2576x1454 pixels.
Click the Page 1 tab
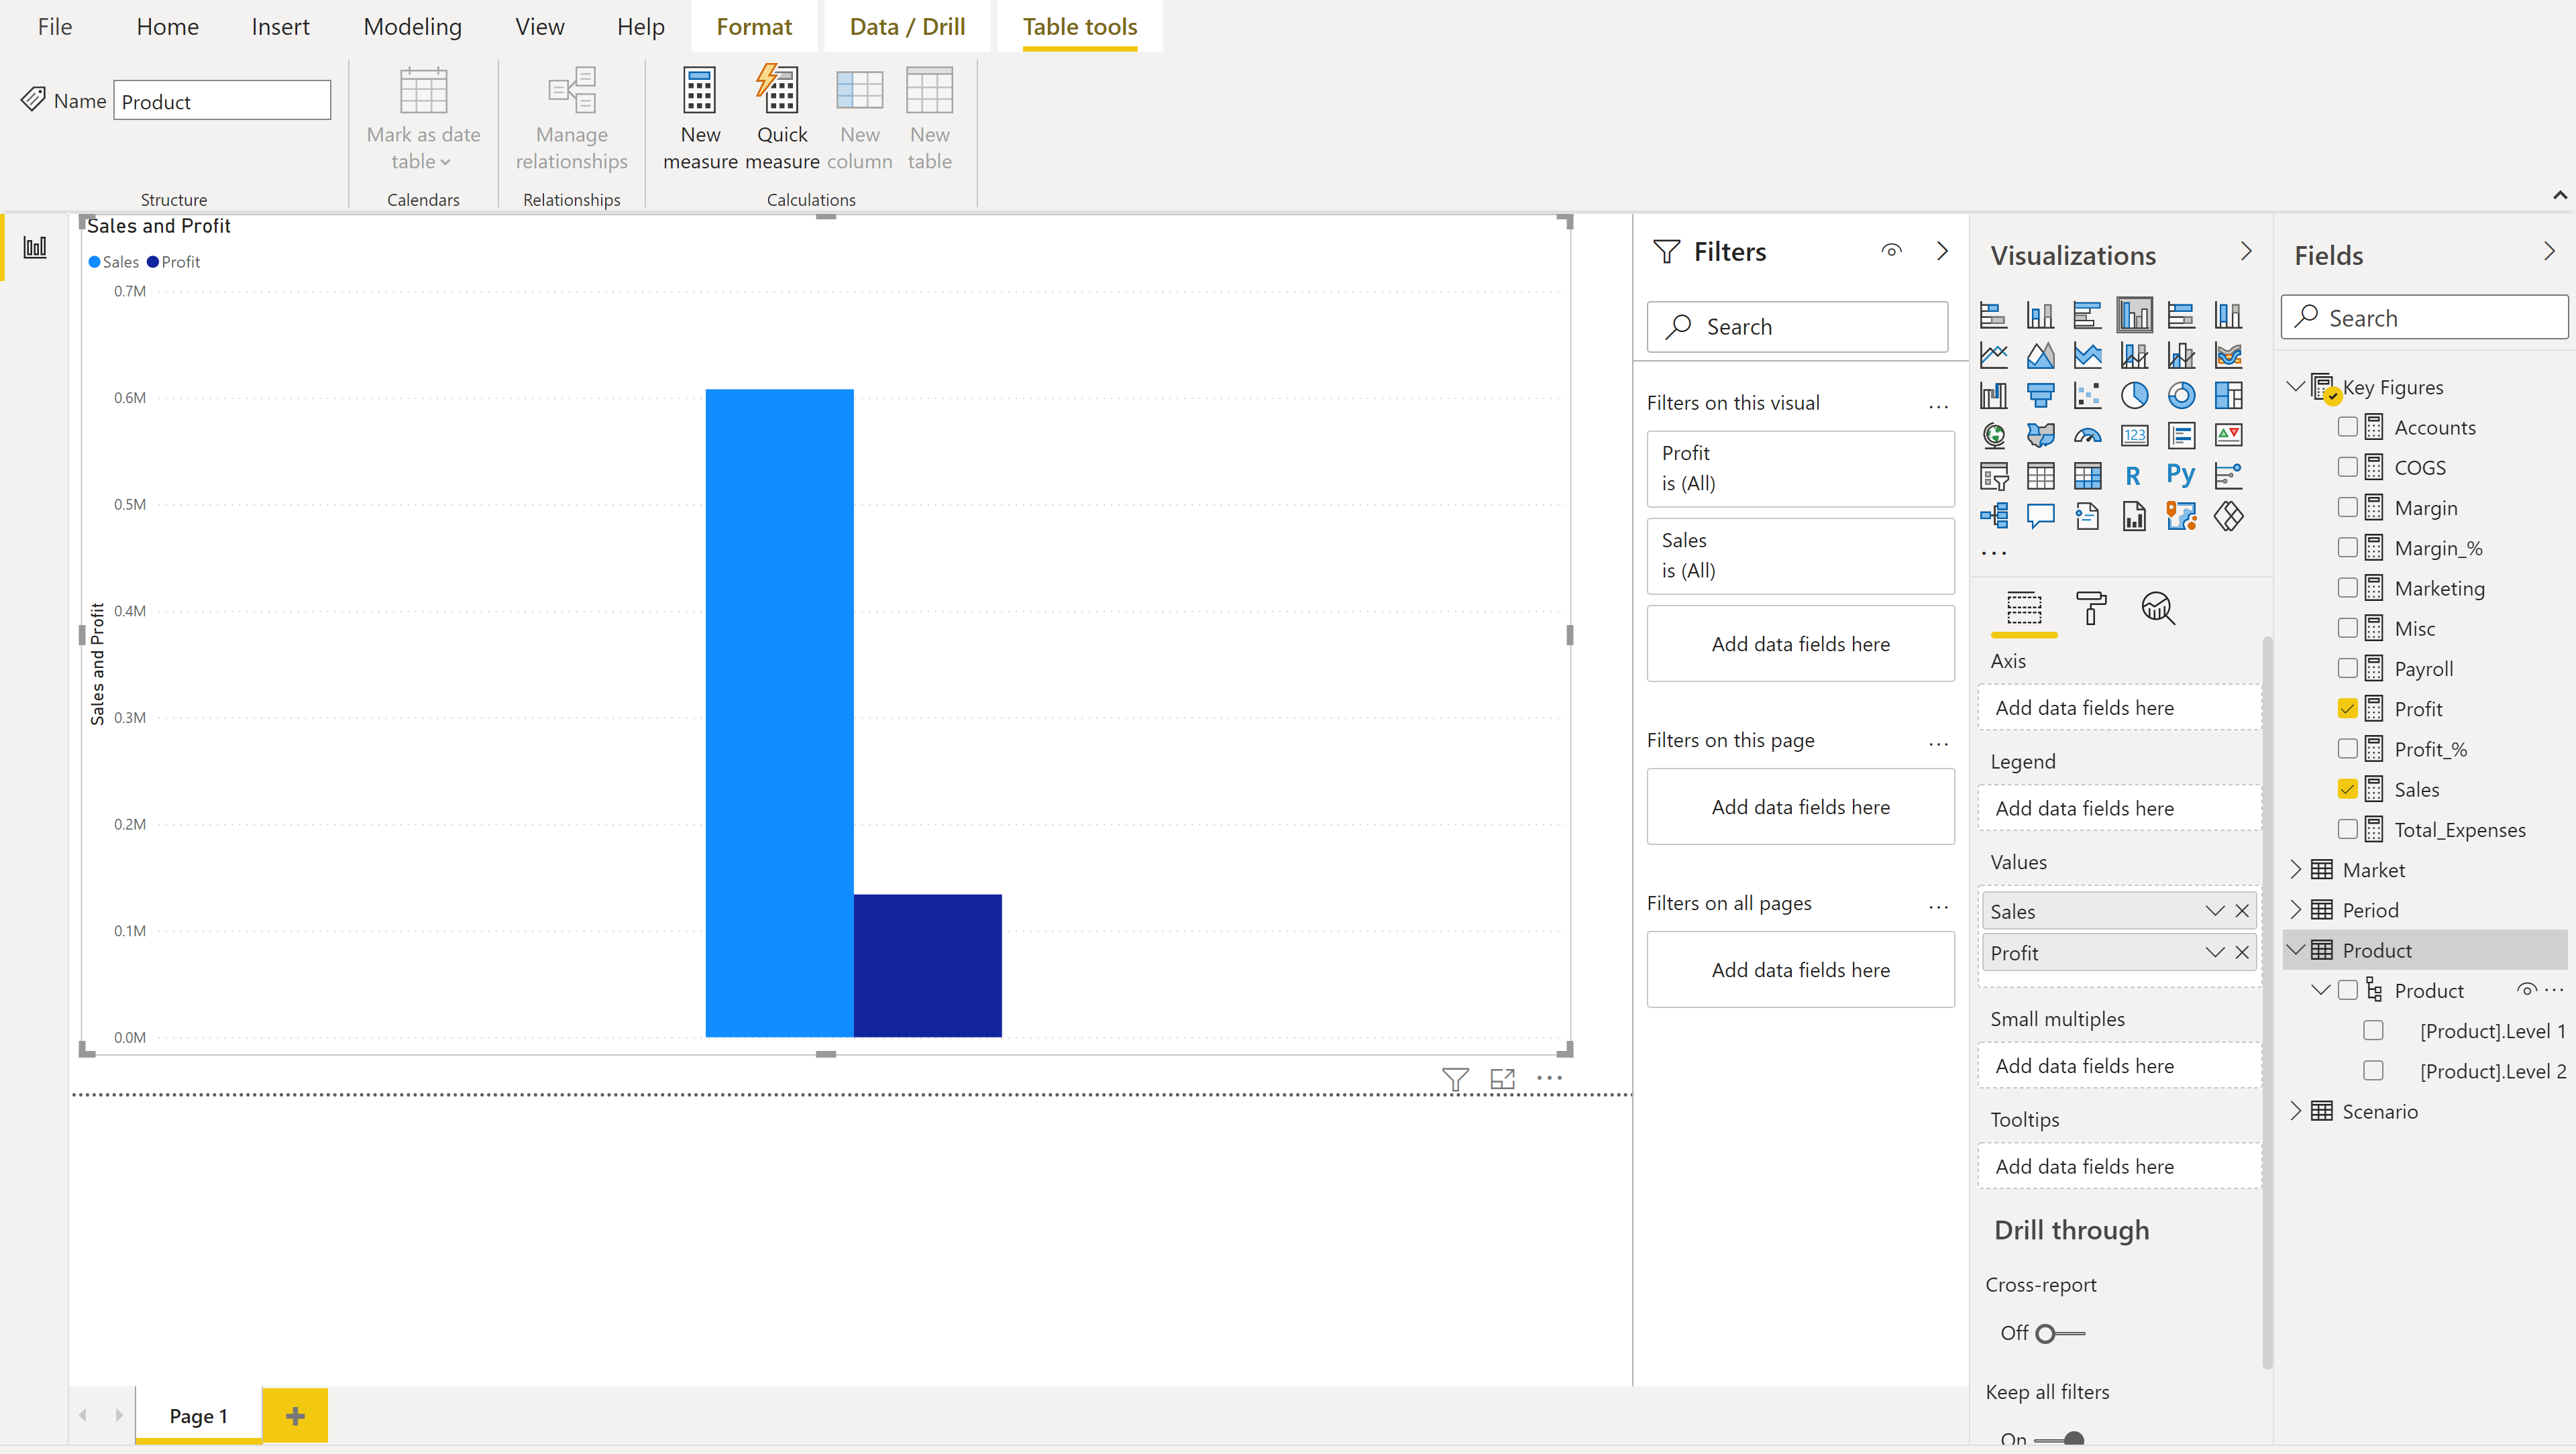[x=198, y=1416]
